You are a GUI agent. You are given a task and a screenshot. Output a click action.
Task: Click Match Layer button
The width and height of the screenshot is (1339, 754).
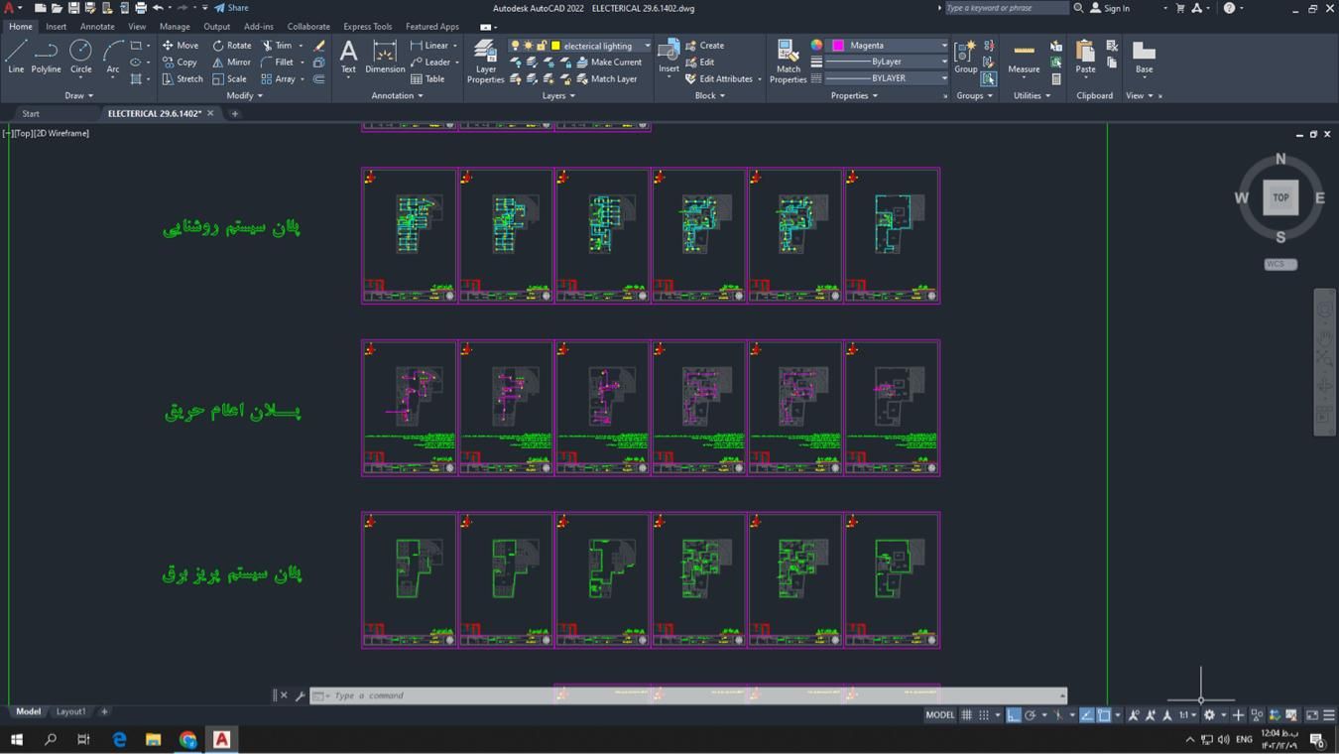click(x=607, y=79)
